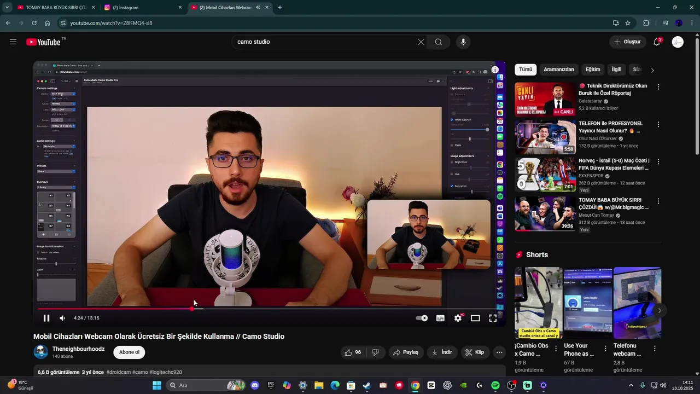This screenshot has width=700, height=394.
Task: Open the YouTube hamburger guide menu
Action: pyautogui.click(x=13, y=42)
